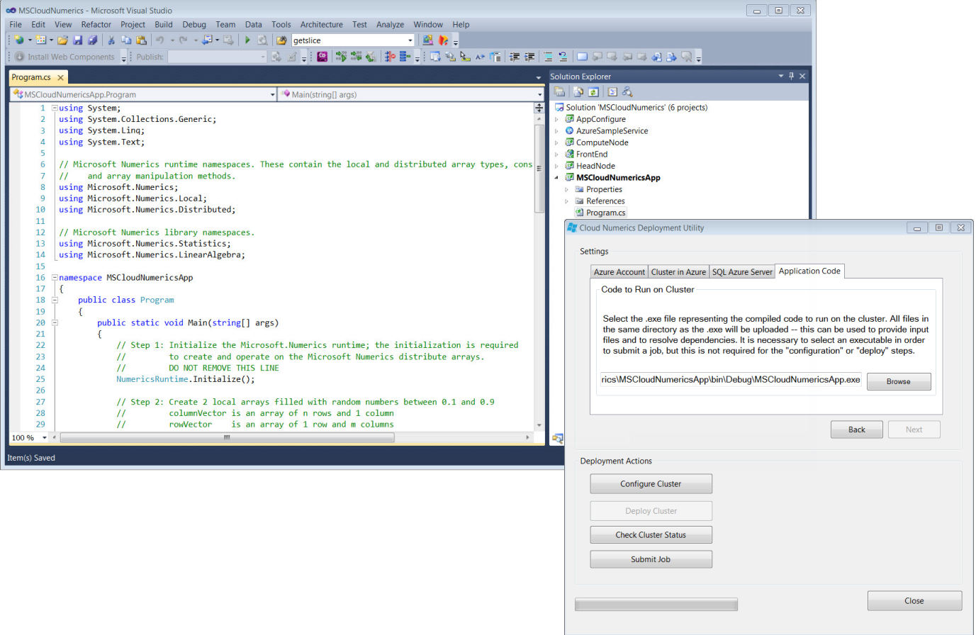This screenshot has height=635, width=976.
Task: Click the Decrease Indent toolbar icon
Action: coord(515,57)
